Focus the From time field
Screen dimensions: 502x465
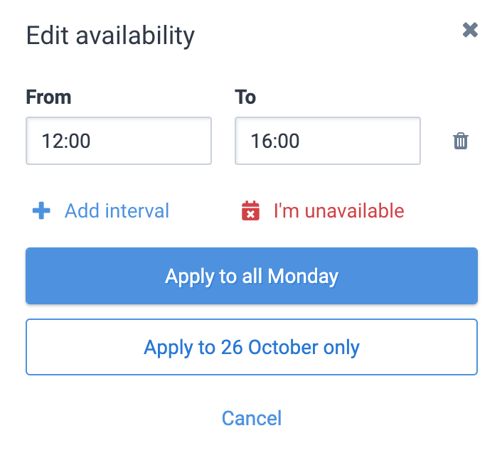coord(119,141)
